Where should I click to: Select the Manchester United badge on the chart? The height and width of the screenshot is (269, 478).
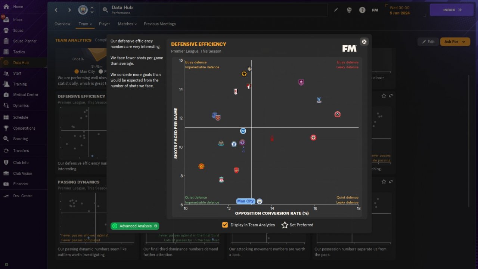(201, 166)
